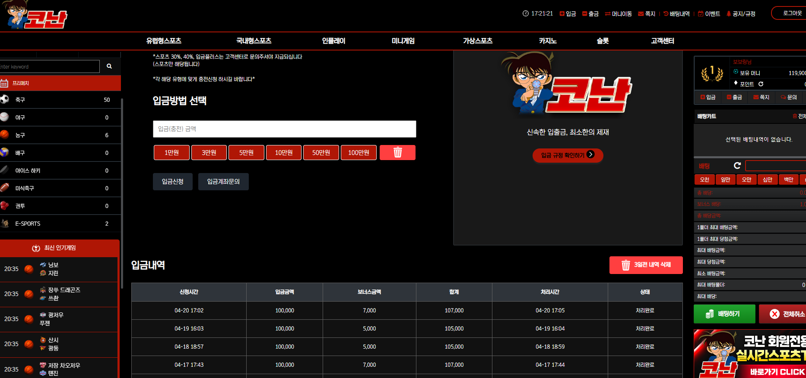Image resolution: width=806 pixels, height=378 pixels.
Task: Delete history with 3일전 내역 삭제
Action: coord(646,265)
